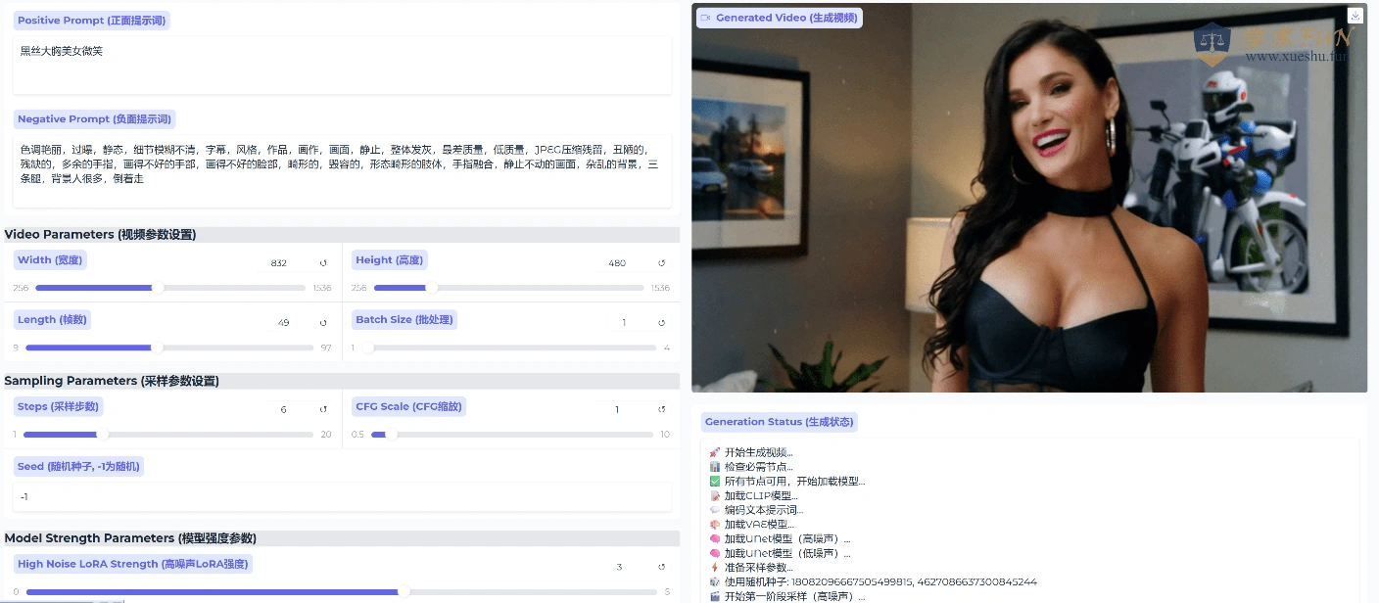This screenshot has width=1379, height=603.
Task: Reset the Batch Size value
Action: pyautogui.click(x=661, y=323)
